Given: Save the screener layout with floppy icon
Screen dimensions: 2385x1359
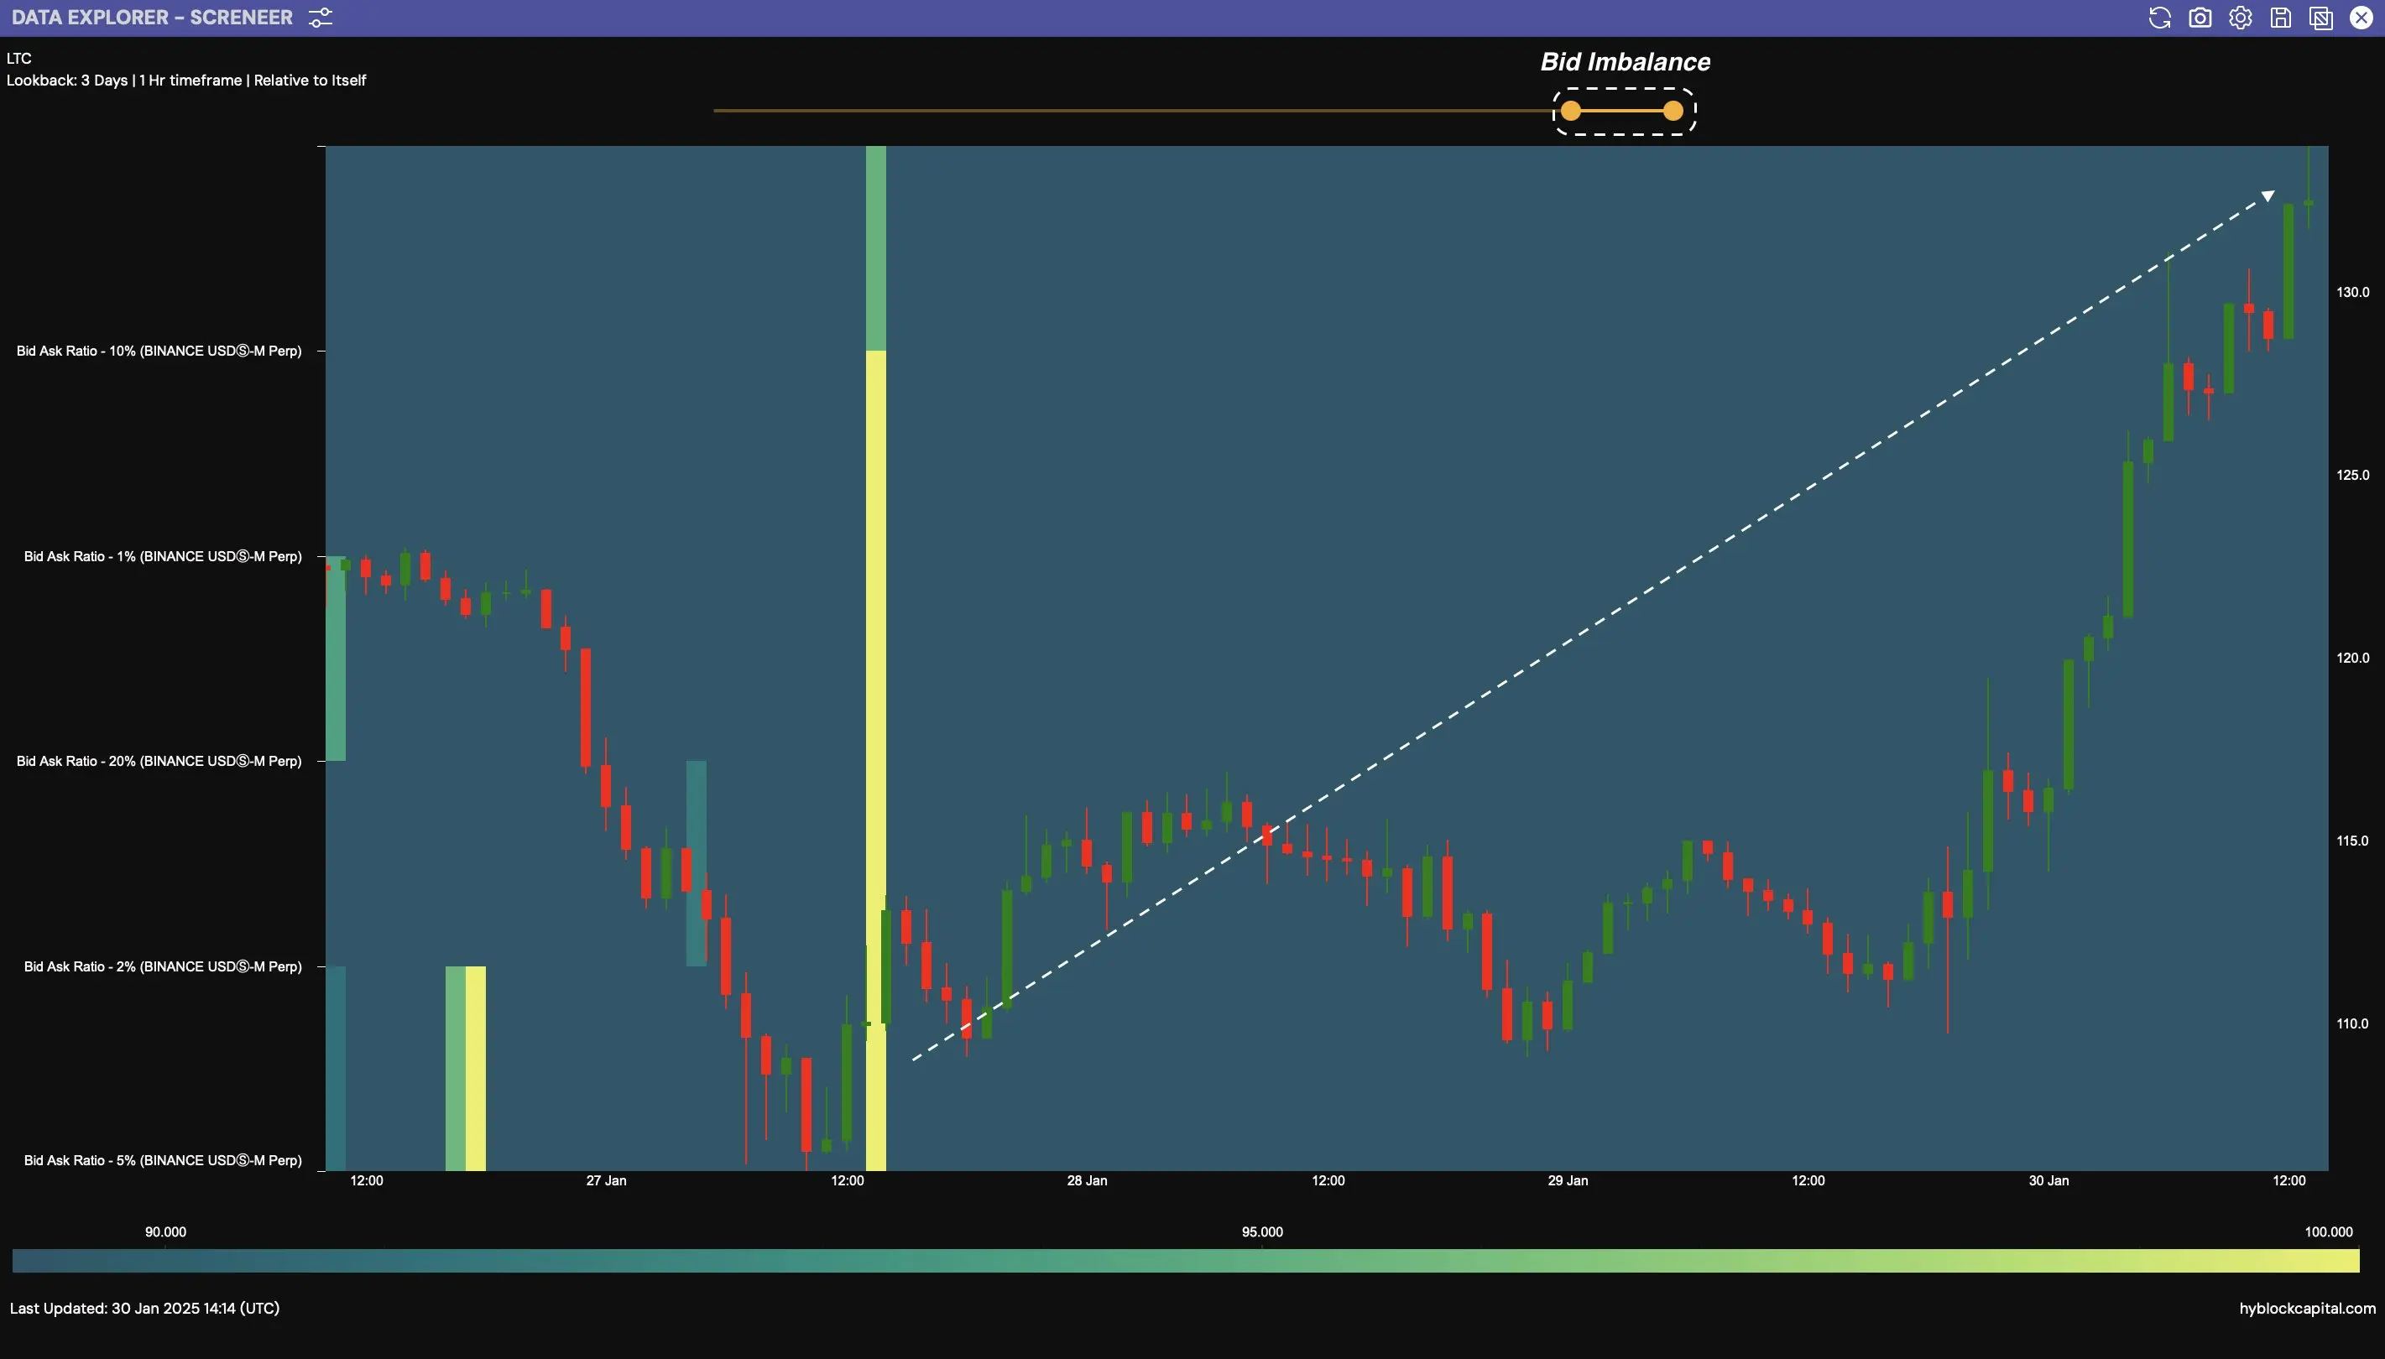Looking at the screenshot, I should point(2280,18).
